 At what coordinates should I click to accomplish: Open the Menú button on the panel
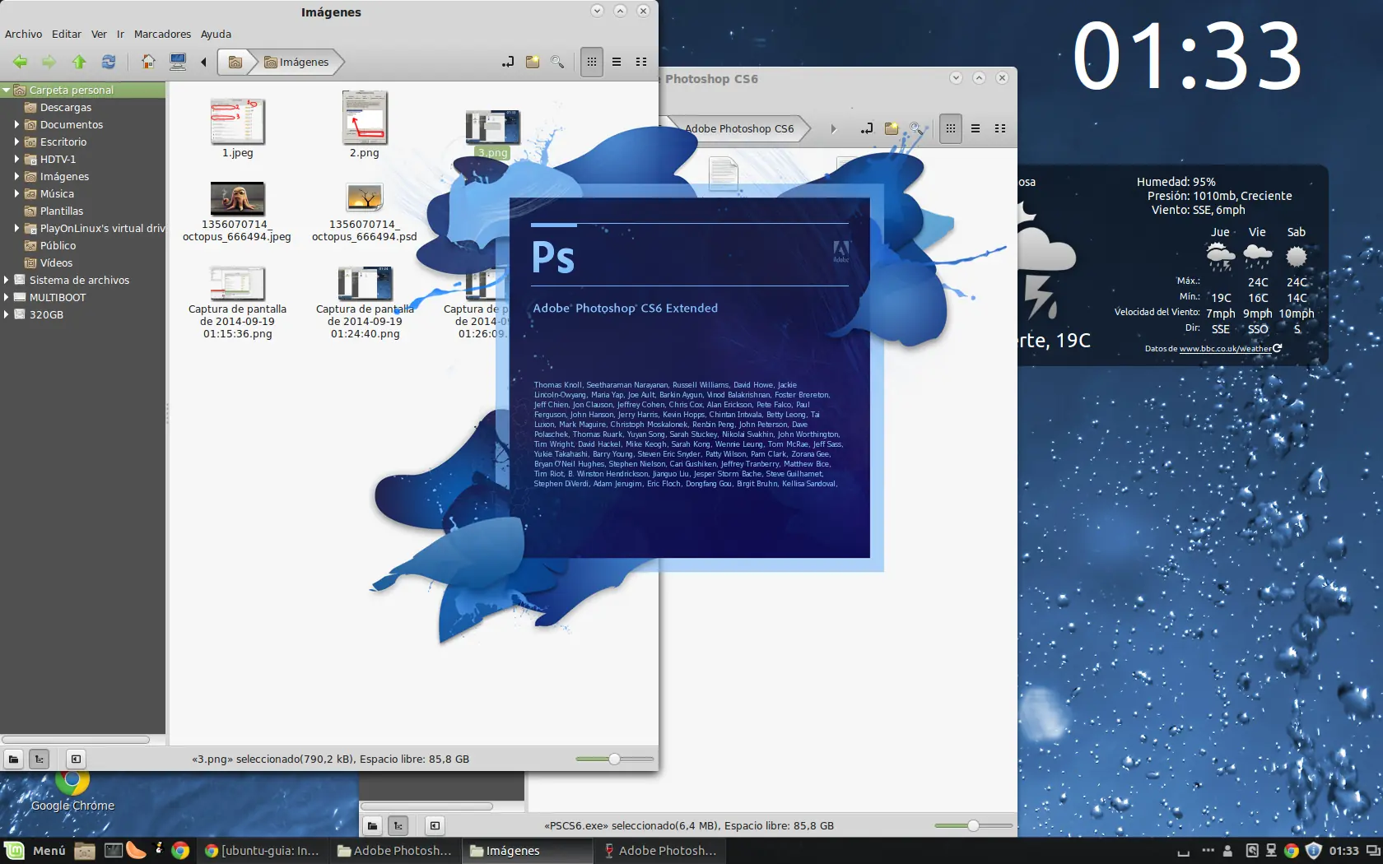pyautogui.click(x=35, y=851)
